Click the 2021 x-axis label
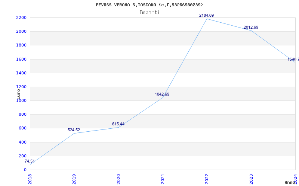Viewport: 299px width, 186px height. pos(163,179)
